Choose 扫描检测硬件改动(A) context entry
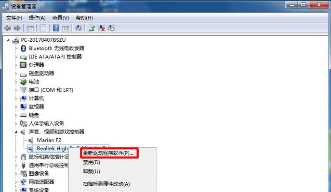This screenshot has width=331, height=192. tap(106, 184)
